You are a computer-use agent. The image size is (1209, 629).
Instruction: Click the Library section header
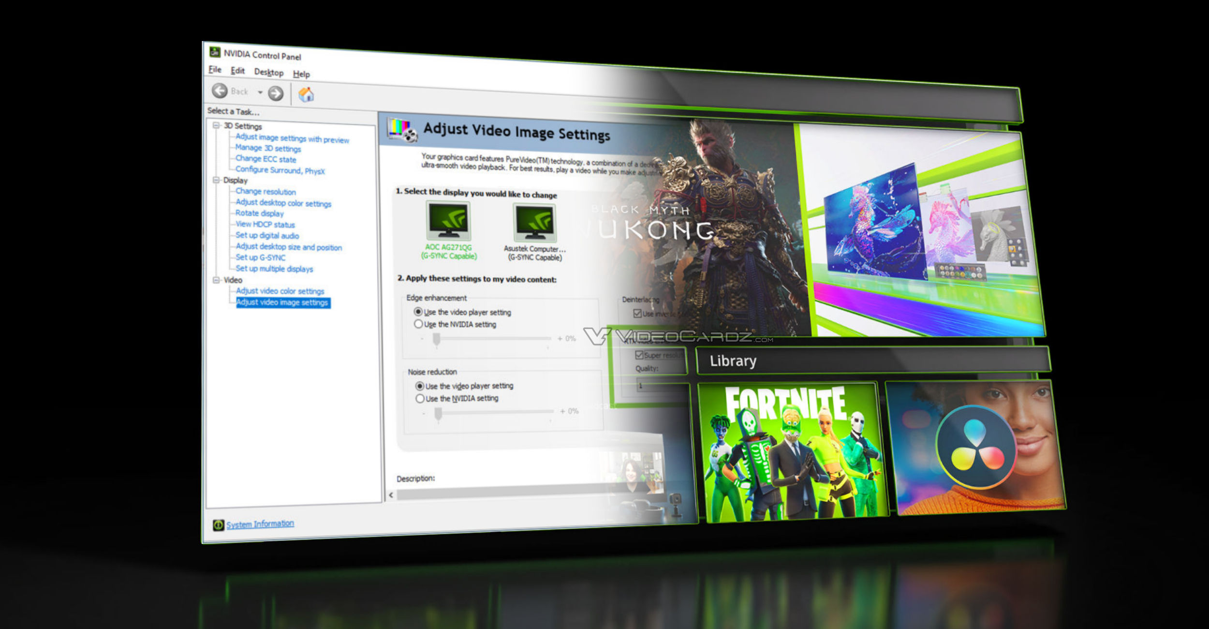[x=873, y=360]
